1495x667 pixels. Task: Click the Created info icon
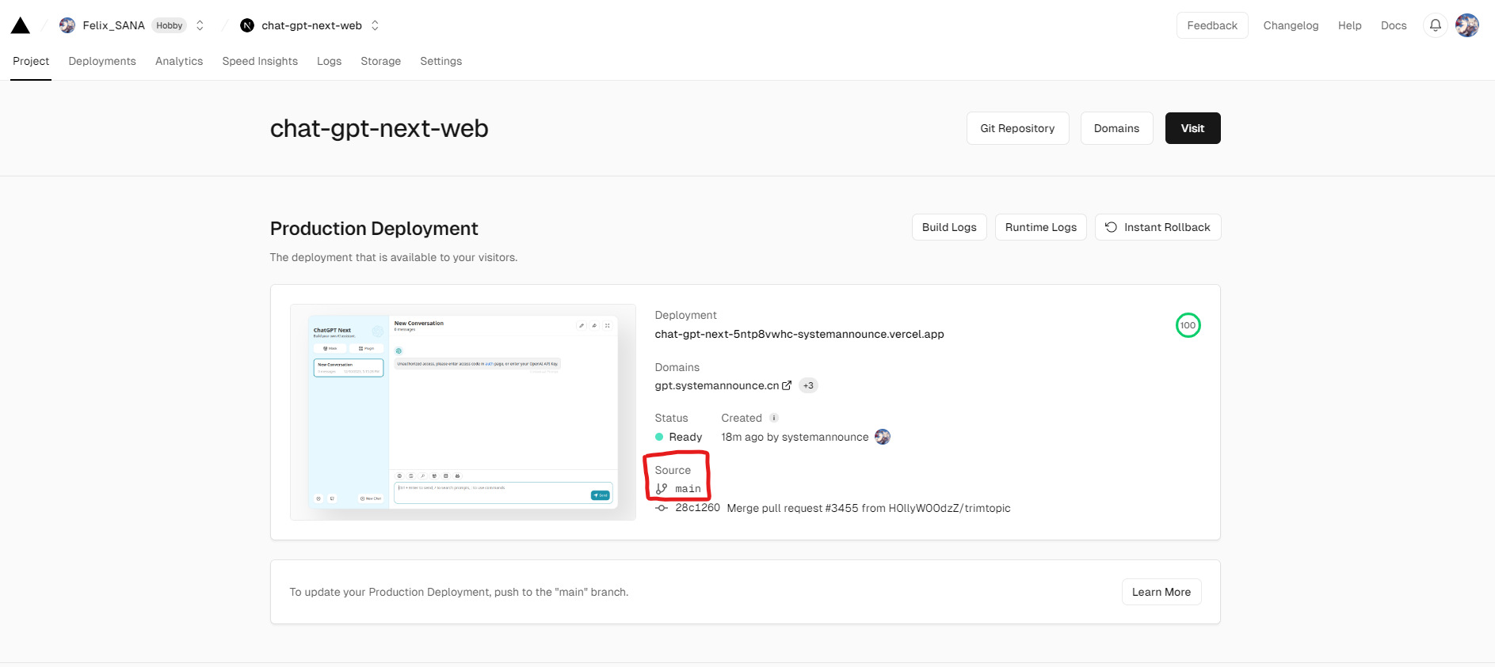774,418
